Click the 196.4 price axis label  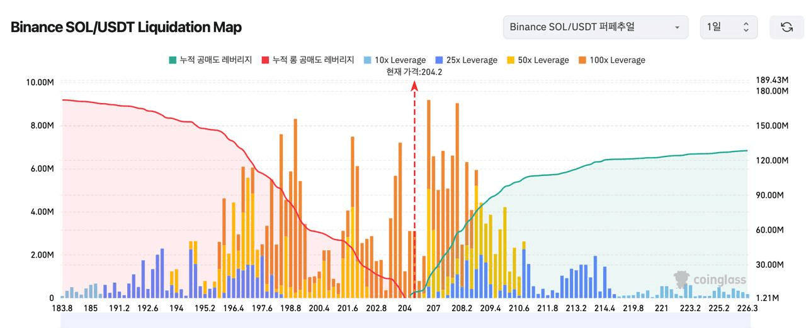tap(234, 309)
